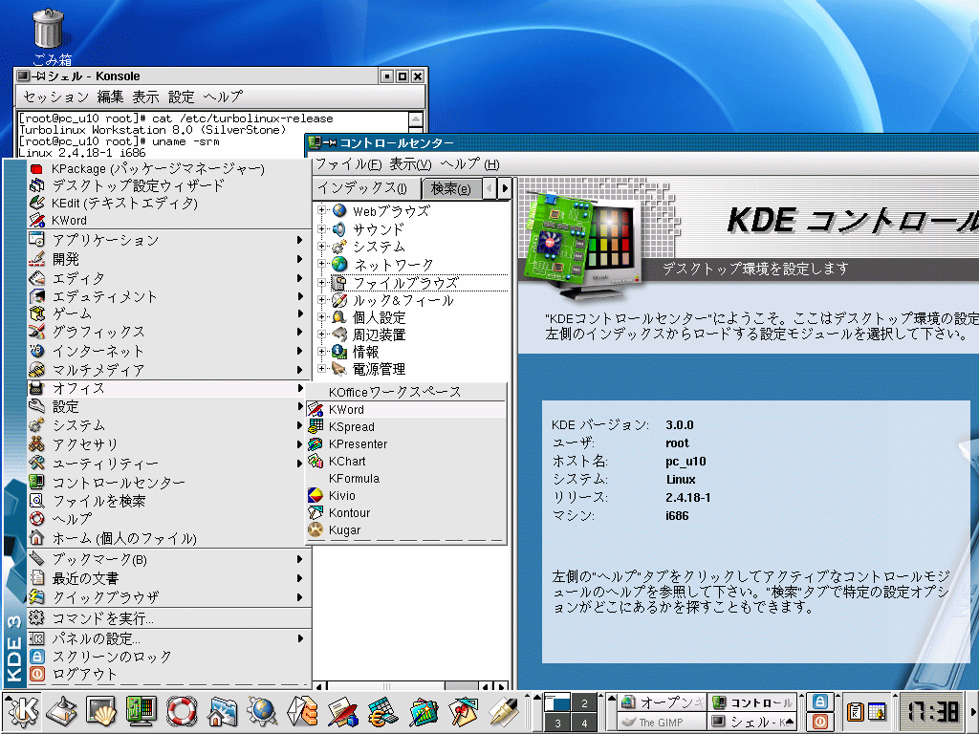Choose ログアウト in the K menu
The image size is (979, 734).
pos(169,674)
